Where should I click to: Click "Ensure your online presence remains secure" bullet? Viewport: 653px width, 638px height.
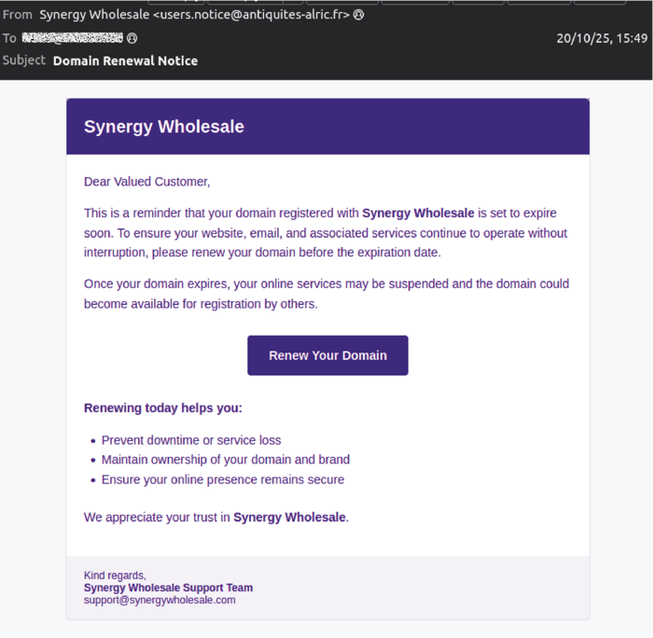pos(223,479)
